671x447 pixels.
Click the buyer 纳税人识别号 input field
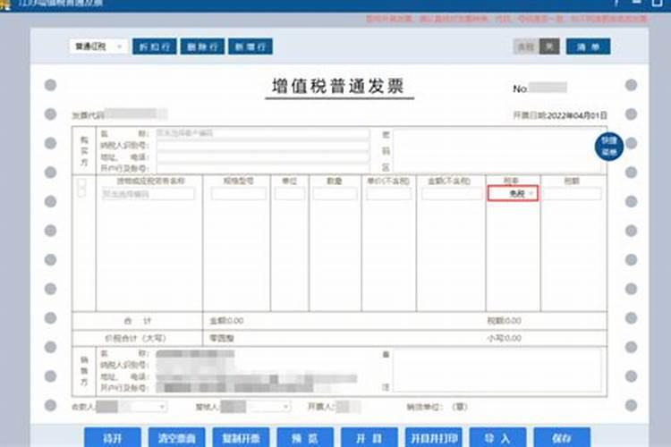point(262,146)
